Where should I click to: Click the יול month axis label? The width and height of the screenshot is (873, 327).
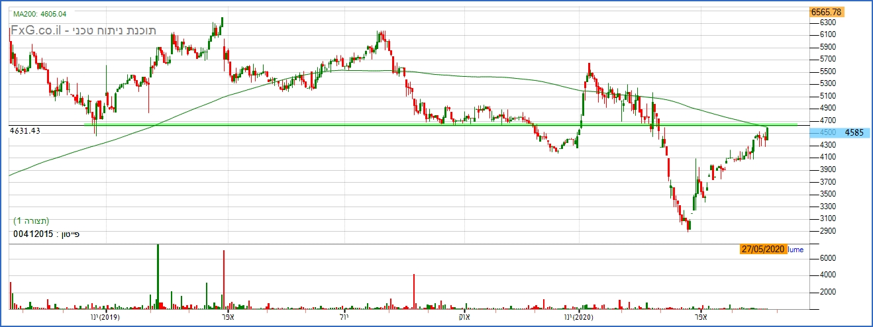coord(343,318)
